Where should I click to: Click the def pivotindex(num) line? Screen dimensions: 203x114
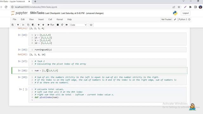47,97
